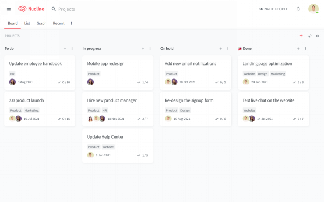Click the red plus to add item
Screen dimensions: 324x202
click(301, 35)
